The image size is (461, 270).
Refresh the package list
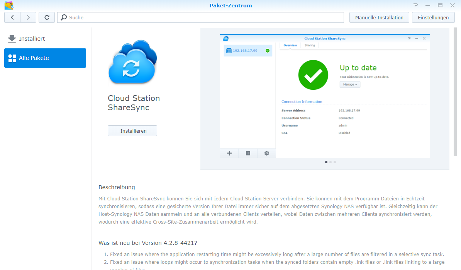coord(47,17)
